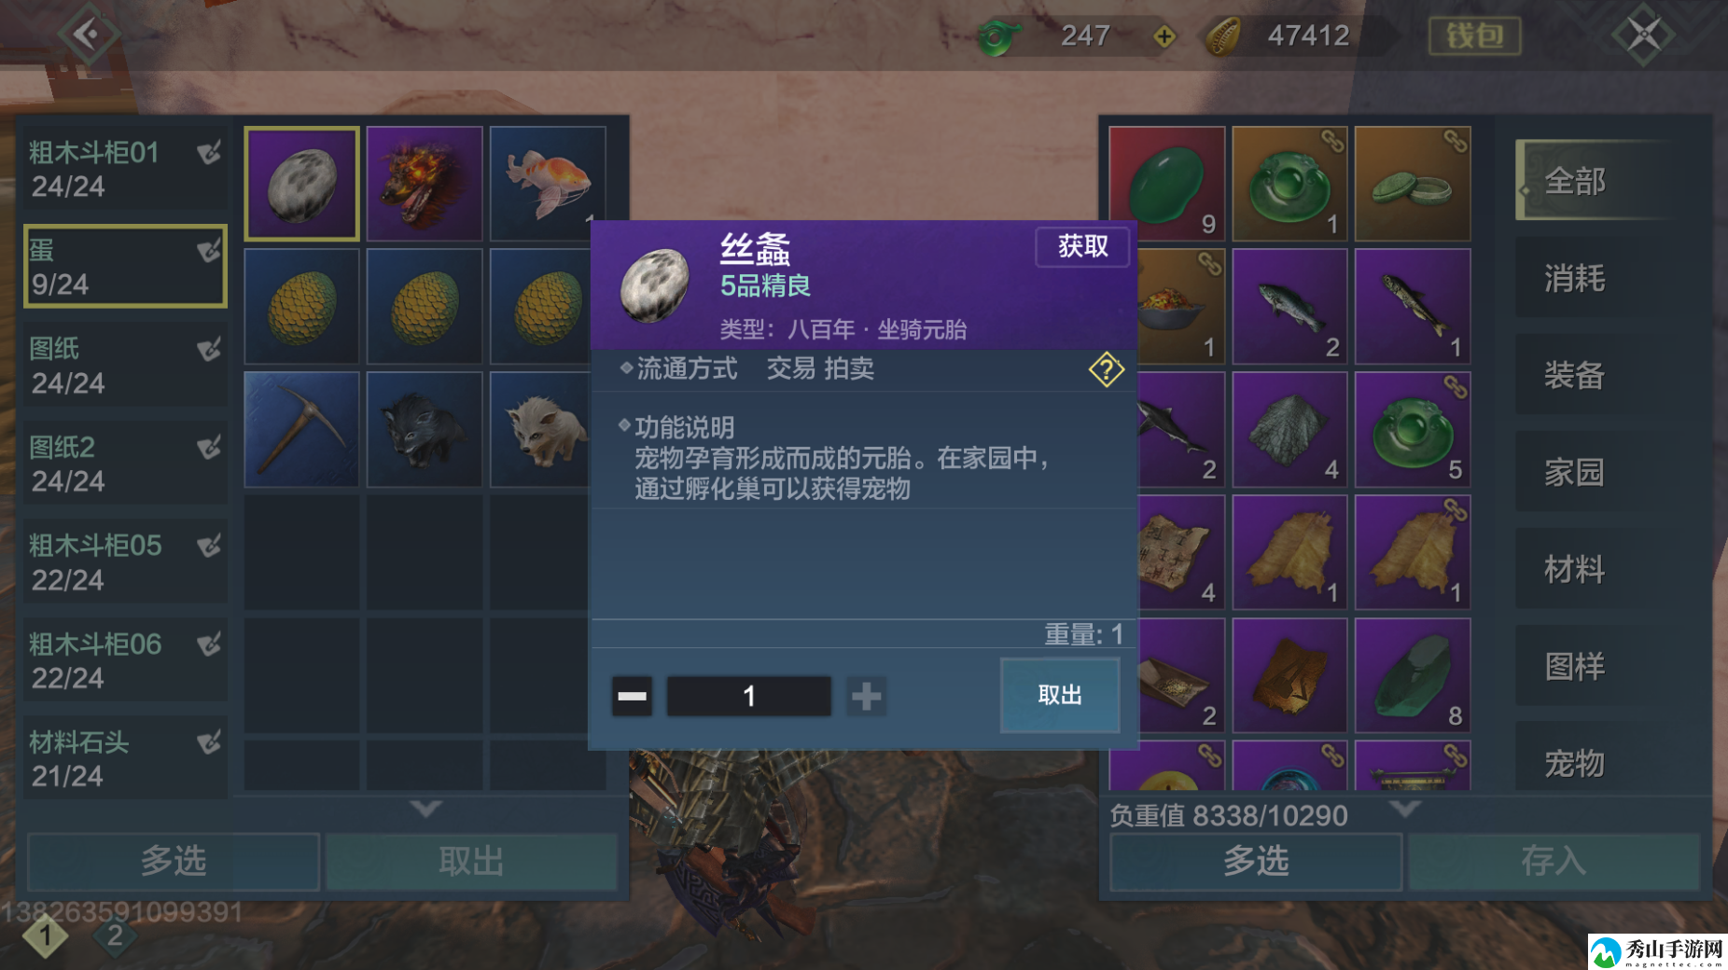This screenshot has height=970, width=1728.
Task: Switch to the 宠物 category tab
Action: tap(1574, 764)
